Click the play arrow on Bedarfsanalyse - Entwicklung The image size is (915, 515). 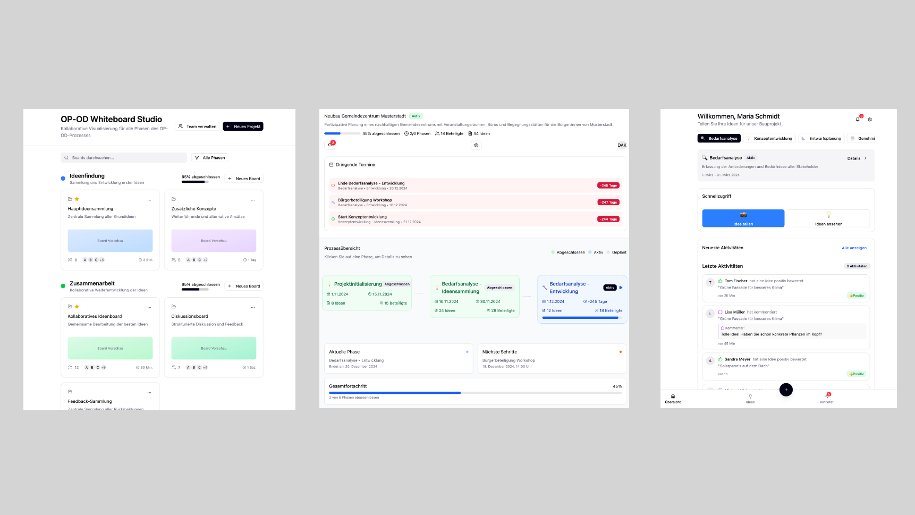pos(621,288)
